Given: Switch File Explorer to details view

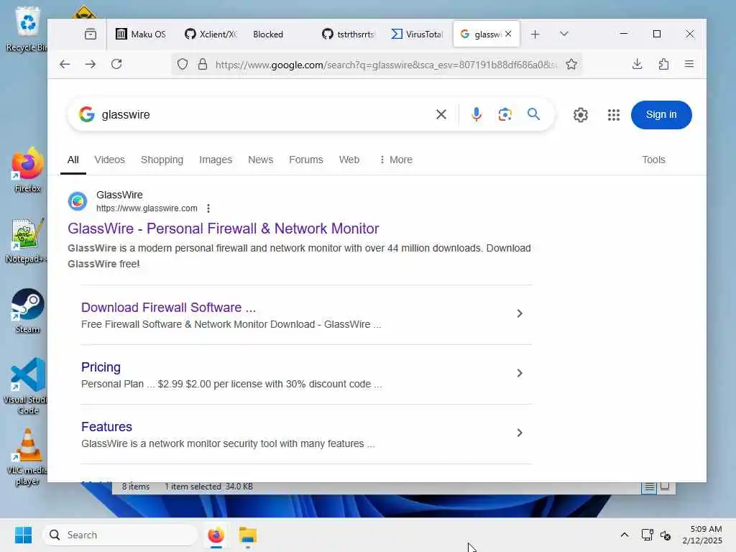Looking at the screenshot, I should pos(649,487).
